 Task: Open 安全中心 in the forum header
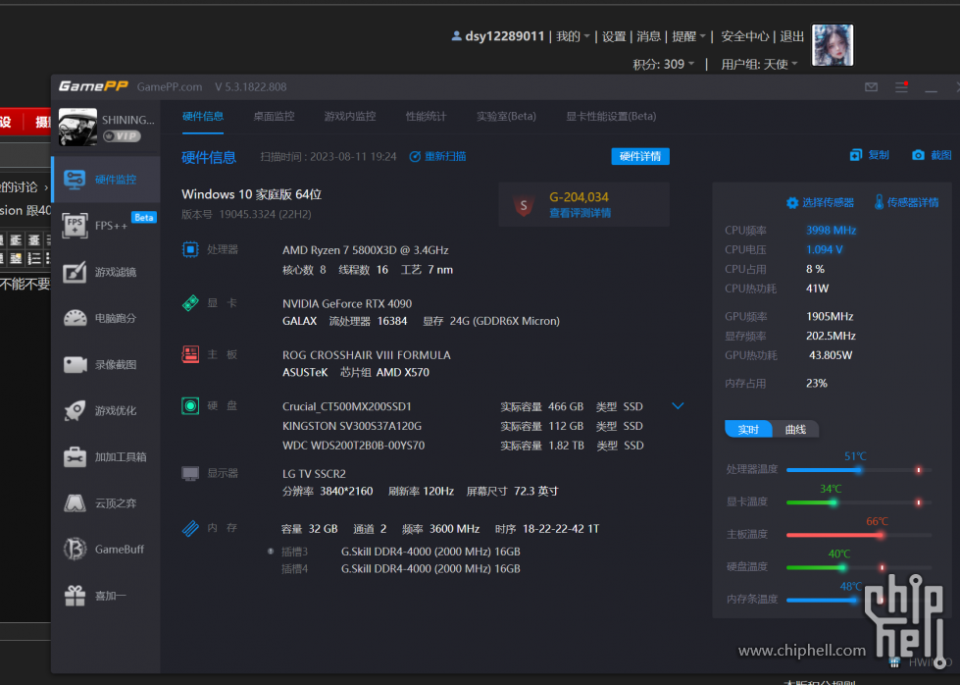[x=744, y=36]
